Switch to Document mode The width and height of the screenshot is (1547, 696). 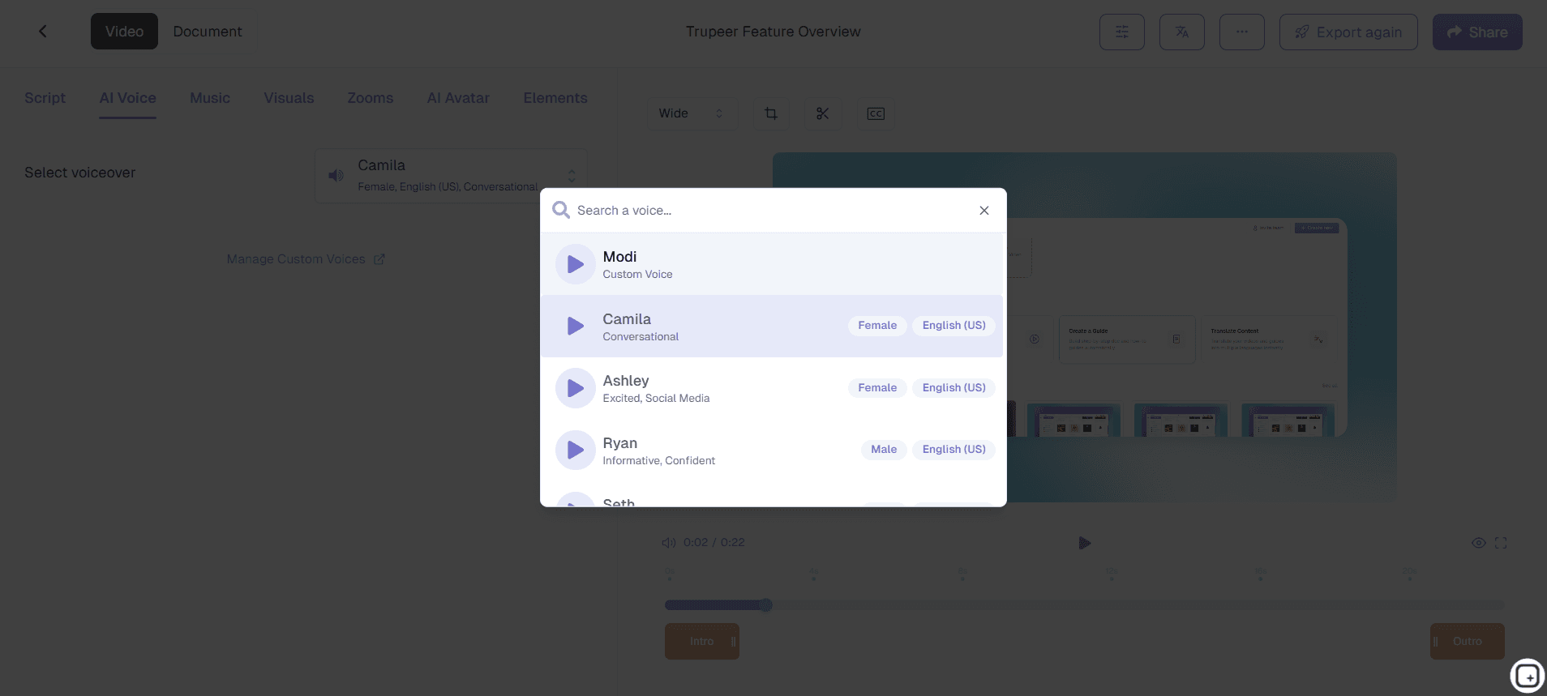click(208, 32)
